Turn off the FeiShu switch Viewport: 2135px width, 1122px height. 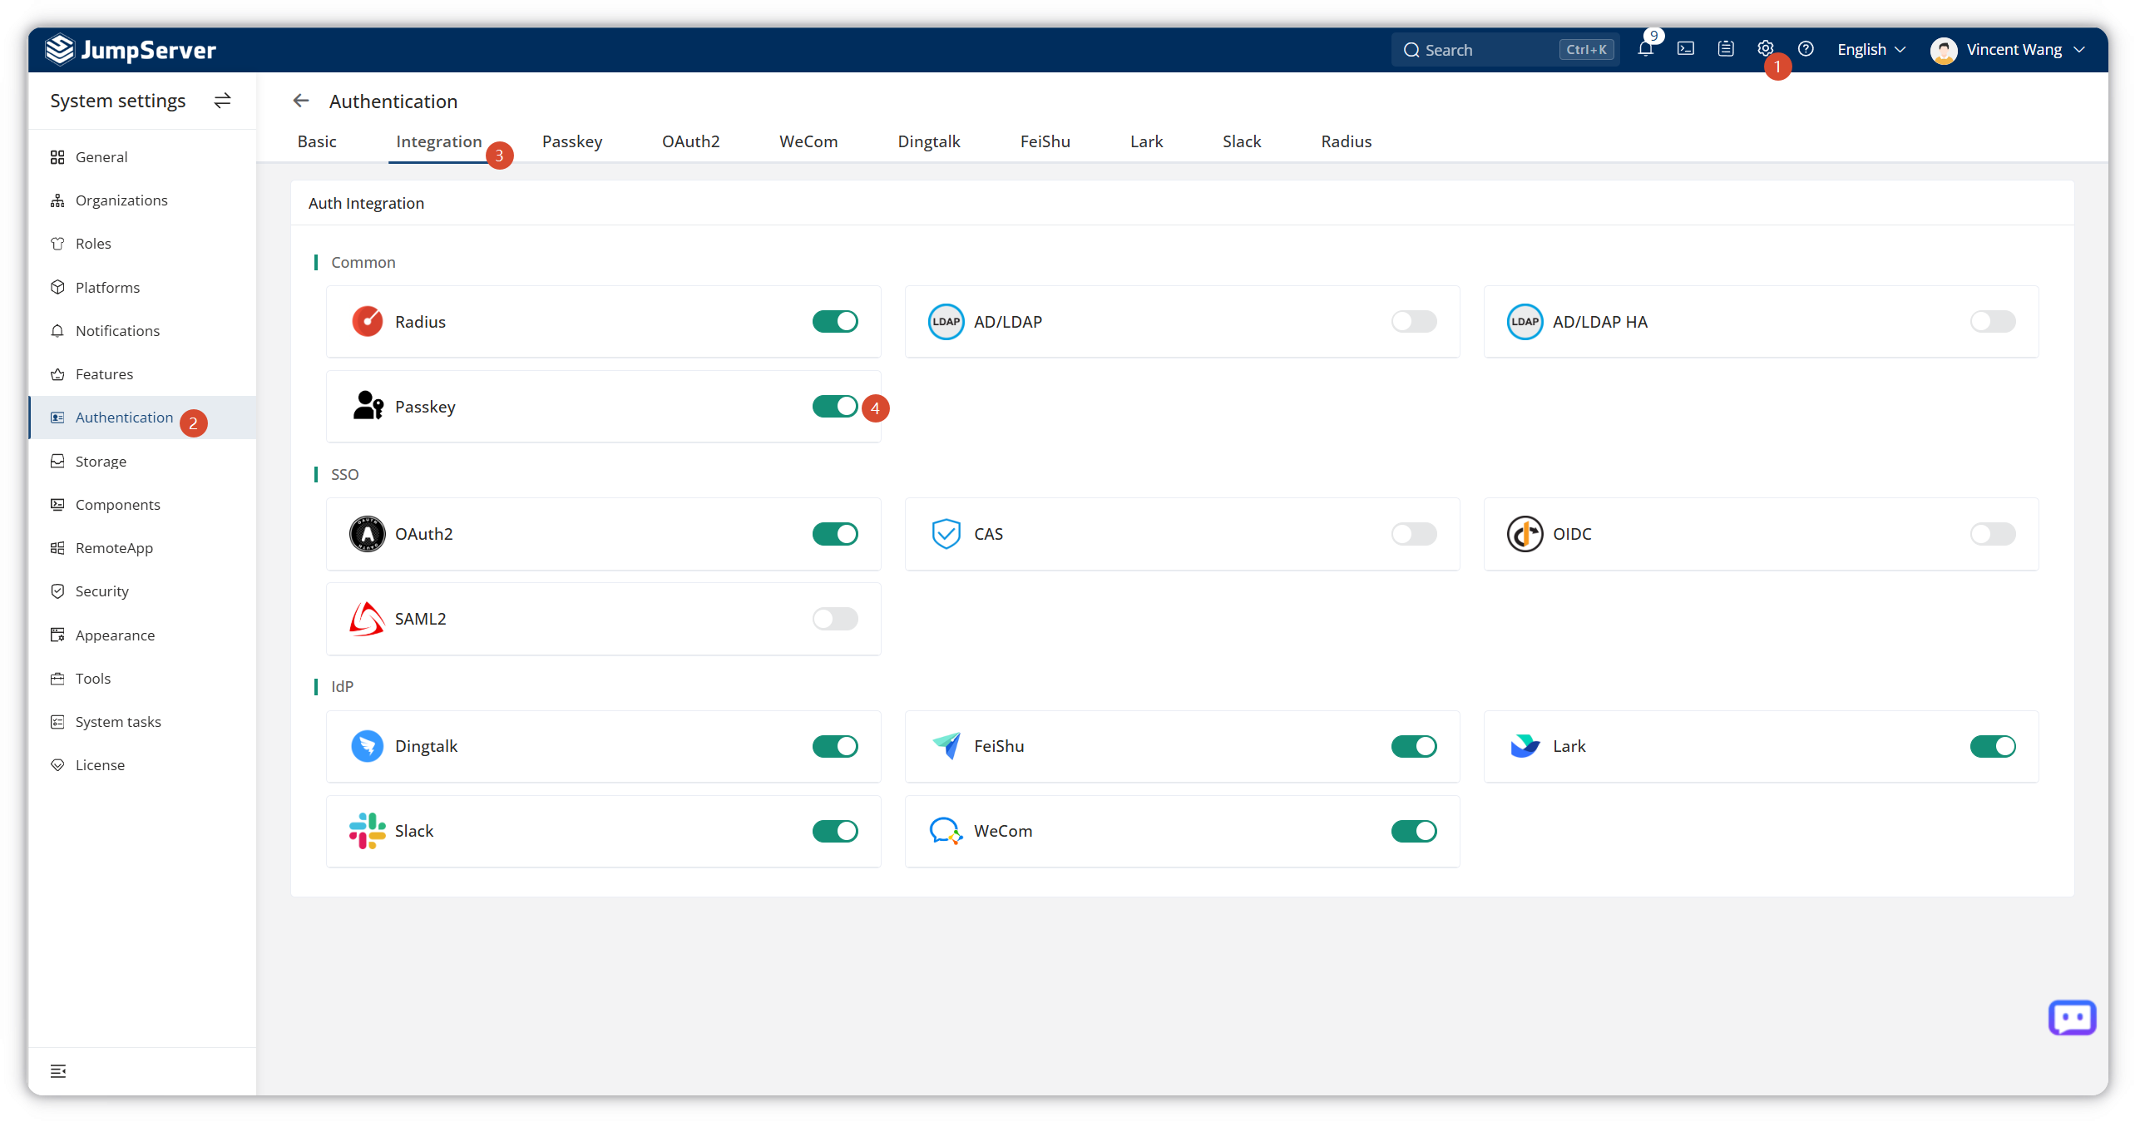coord(1414,746)
